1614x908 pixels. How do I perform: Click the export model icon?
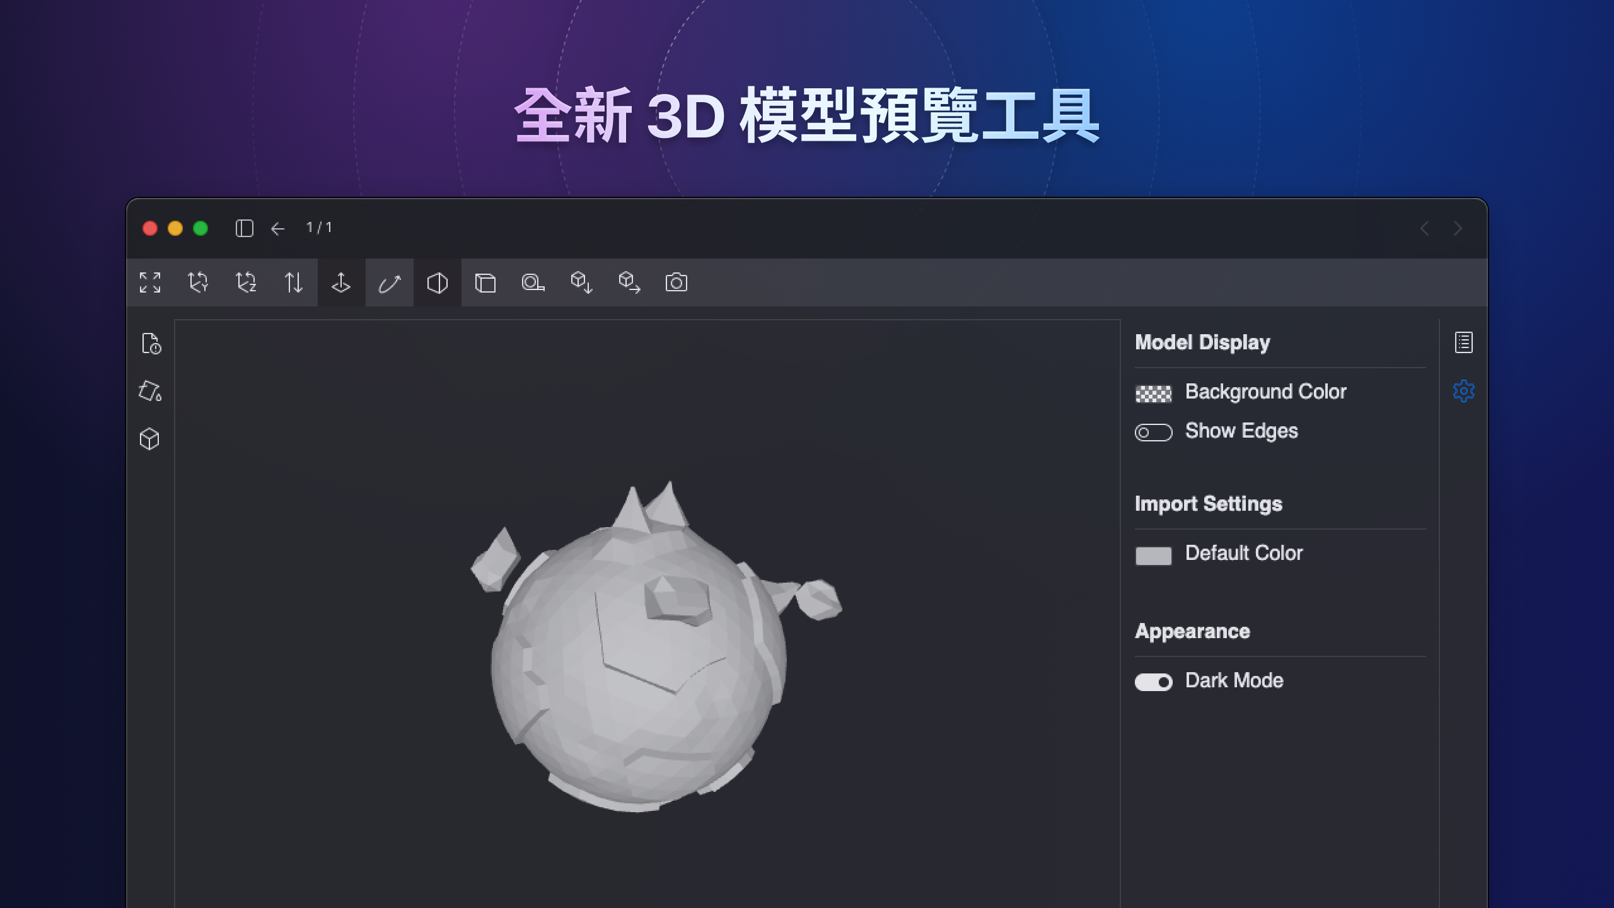(x=629, y=282)
